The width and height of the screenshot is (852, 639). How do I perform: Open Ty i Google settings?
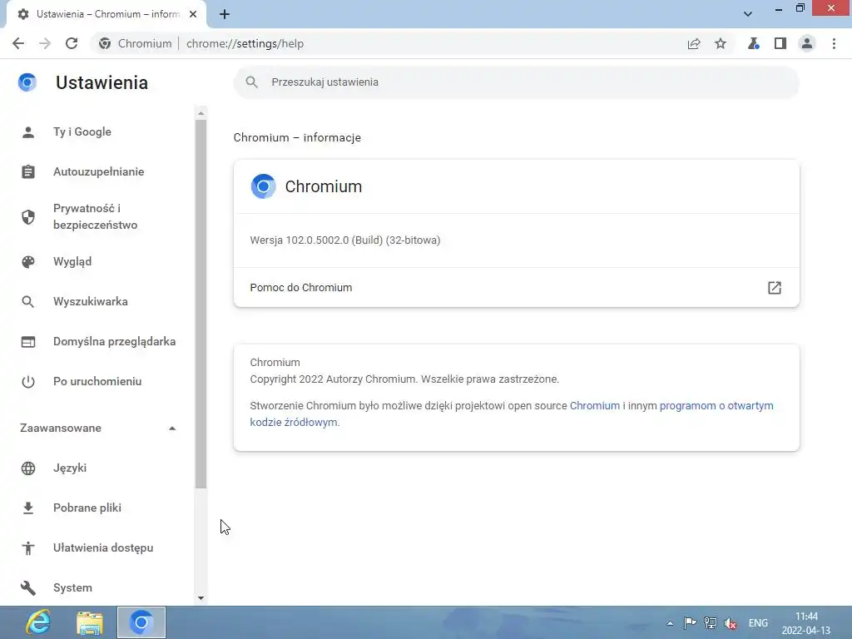click(x=82, y=132)
